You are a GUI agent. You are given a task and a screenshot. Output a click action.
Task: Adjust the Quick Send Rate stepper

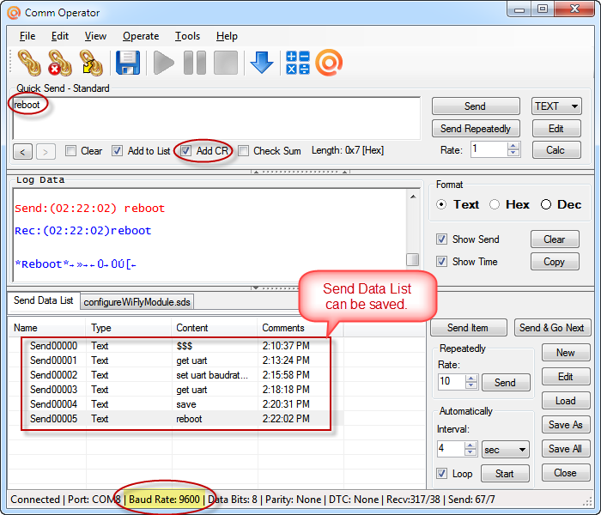point(513,149)
